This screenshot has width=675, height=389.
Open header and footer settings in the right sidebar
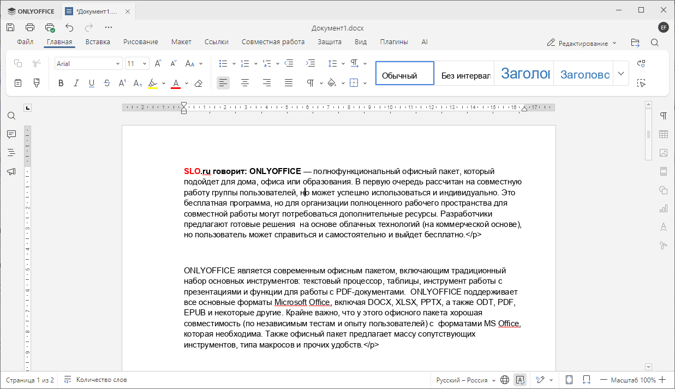click(x=664, y=171)
